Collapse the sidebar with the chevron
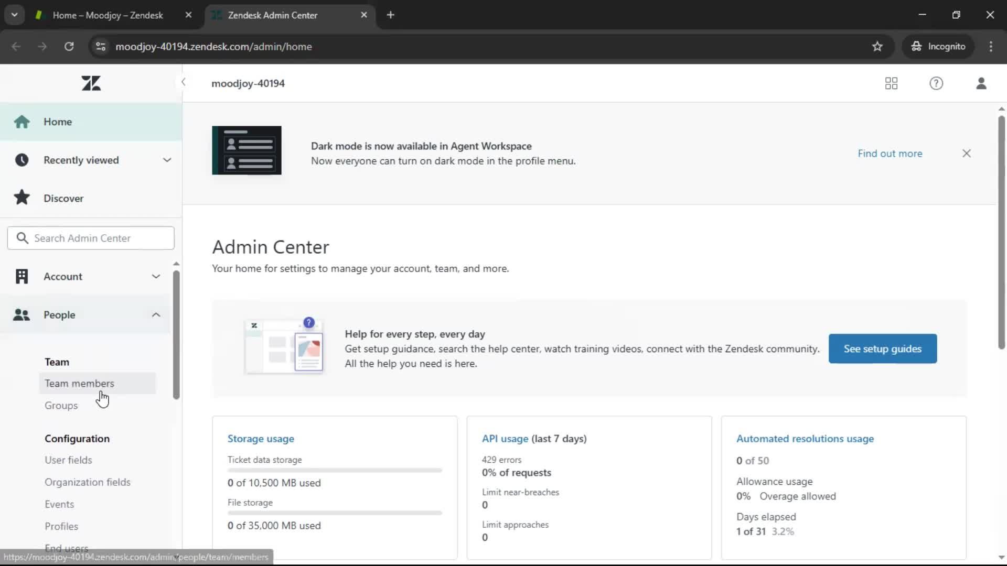This screenshot has height=566, width=1007. [x=183, y=82]
